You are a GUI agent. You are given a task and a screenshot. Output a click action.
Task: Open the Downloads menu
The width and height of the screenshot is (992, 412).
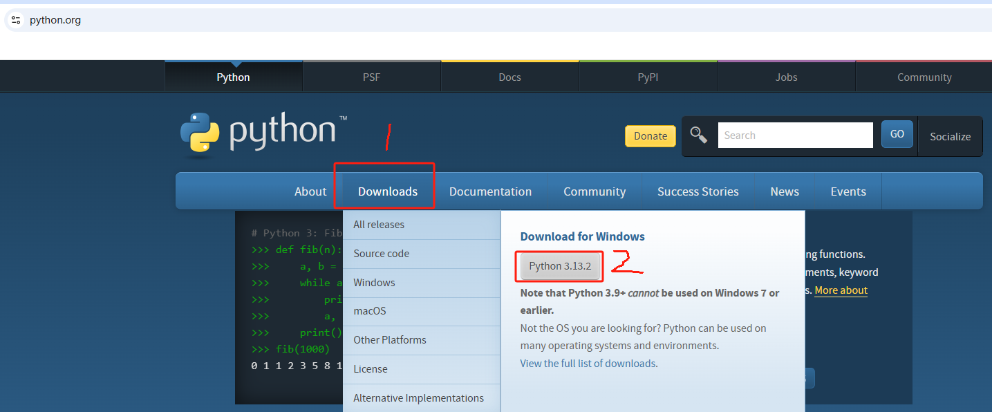point(388,191)
